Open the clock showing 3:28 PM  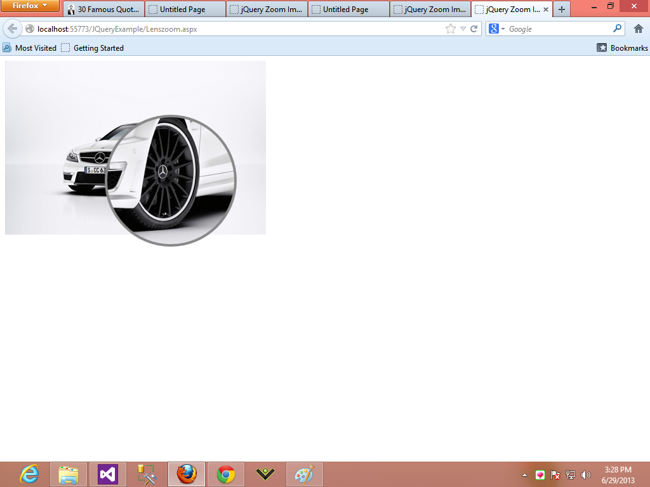click(618, 475)
